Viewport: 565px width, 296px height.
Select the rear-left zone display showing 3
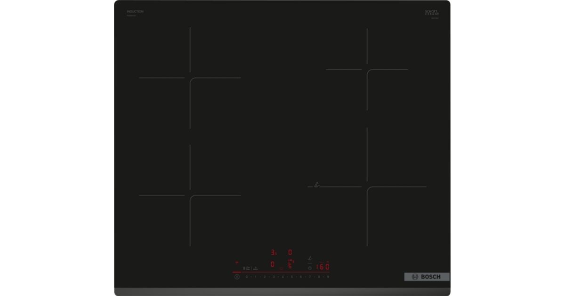[273, 252]
